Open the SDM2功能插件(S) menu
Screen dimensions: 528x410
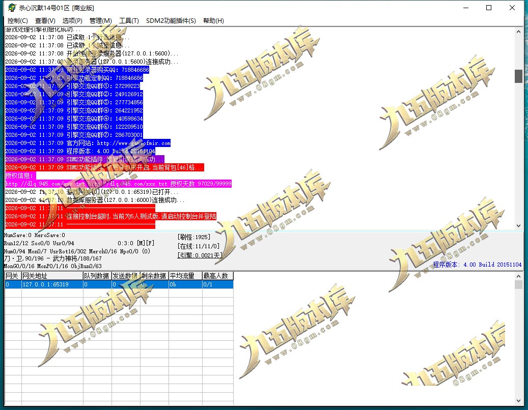pos(171,20)
